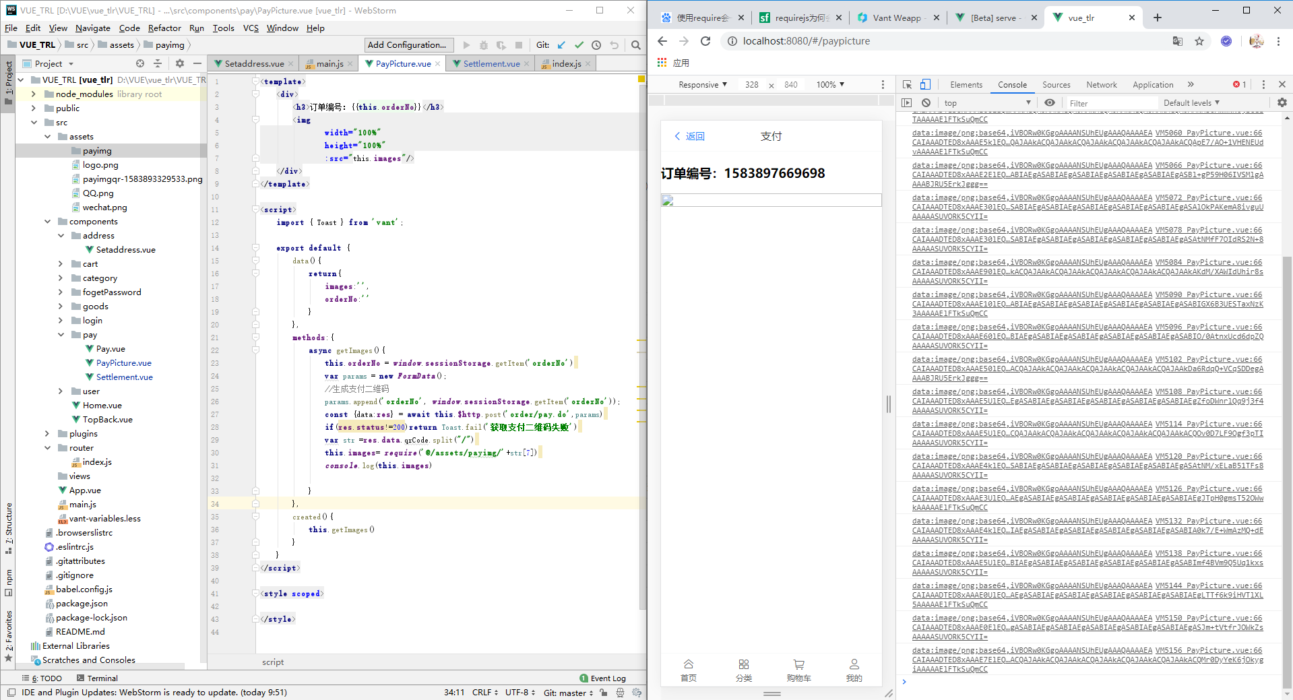
Task: Click Collapse All icon in Project panel
Action: coord(158,63)
